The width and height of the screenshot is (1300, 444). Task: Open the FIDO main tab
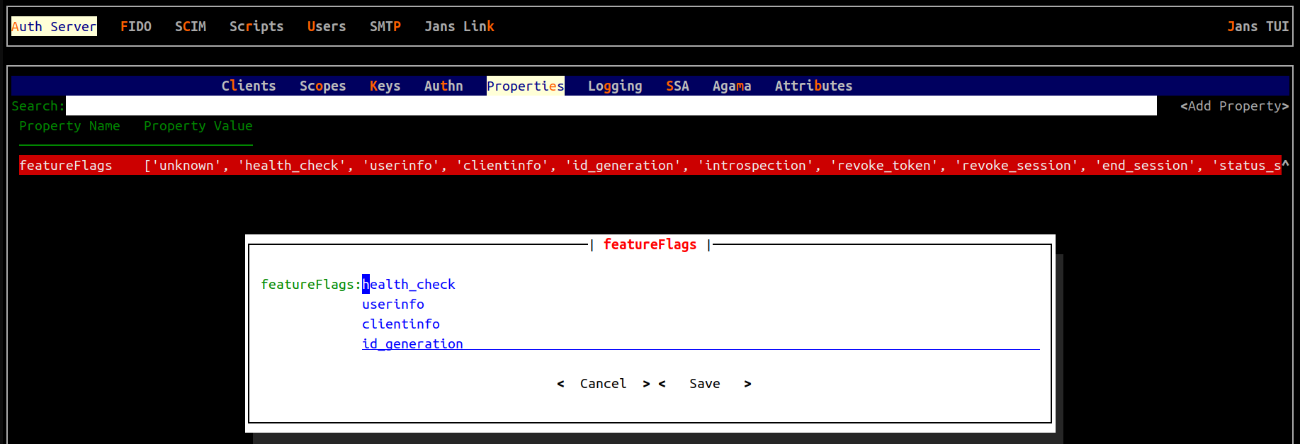point(135,27)
